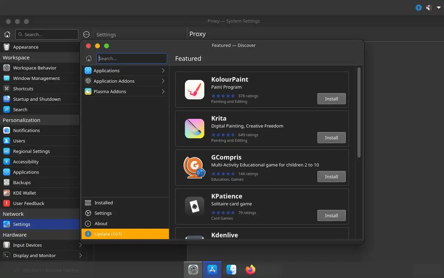Click the updates available tray icon
The height and width of the screenshot is (278, 444).
pos(419,8)
